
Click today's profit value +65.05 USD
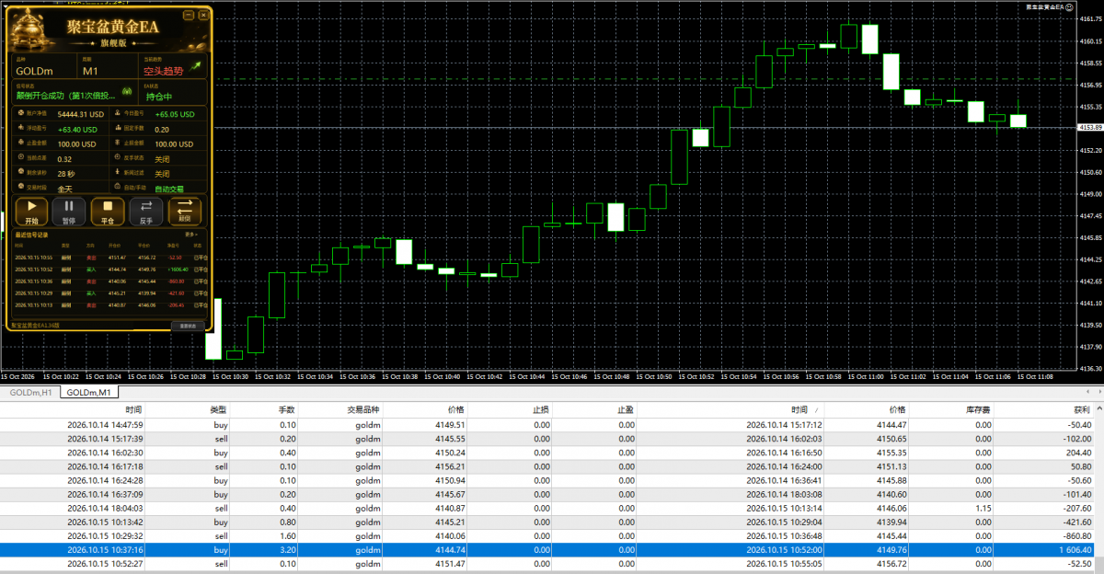point(175,114)
